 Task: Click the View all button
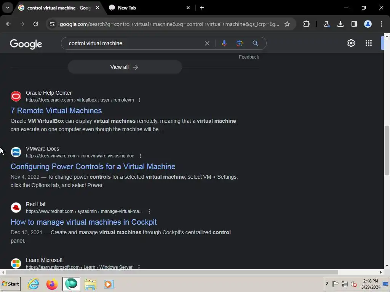click(125, 67)
